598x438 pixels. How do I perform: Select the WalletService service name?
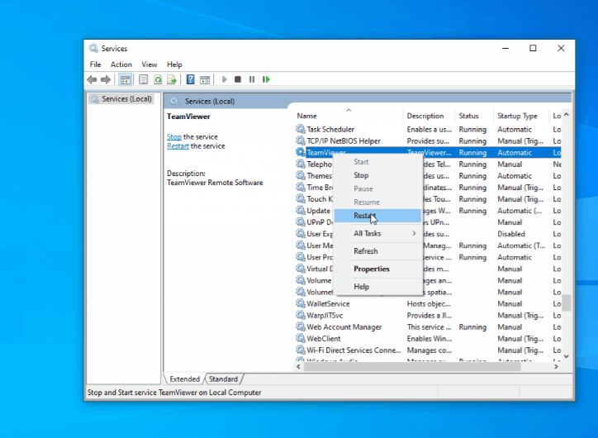click(328, 303)
